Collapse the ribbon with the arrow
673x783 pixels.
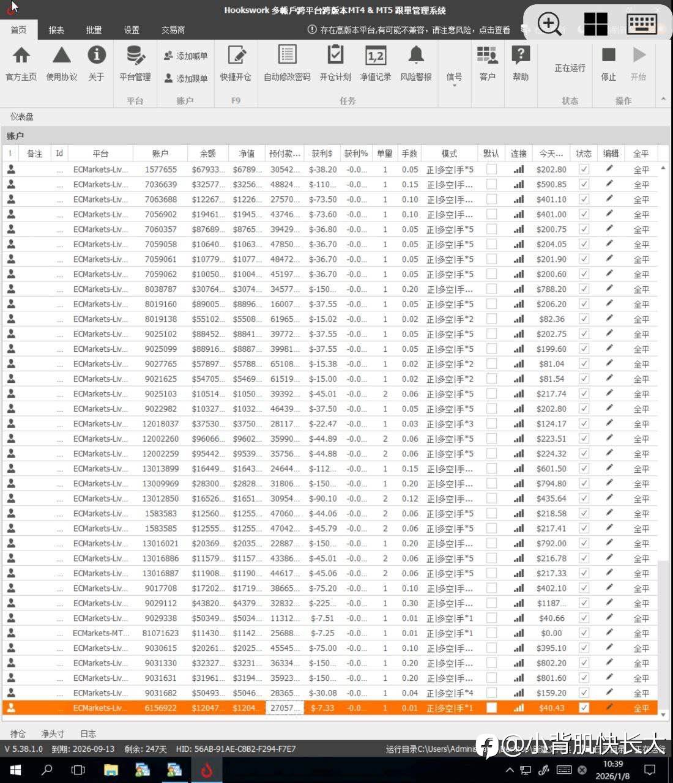(663, 99)
